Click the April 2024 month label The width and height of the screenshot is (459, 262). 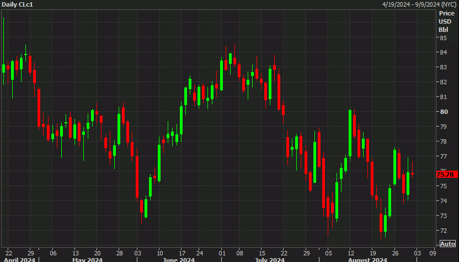coord(19,259)
